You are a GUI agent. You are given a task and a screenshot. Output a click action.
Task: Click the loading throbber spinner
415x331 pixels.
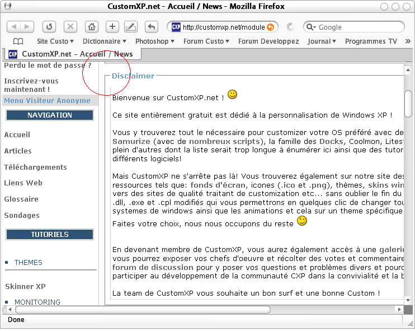click(x=290, y=27)
